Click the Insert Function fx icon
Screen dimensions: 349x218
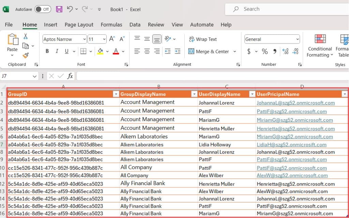click(70, 76)
